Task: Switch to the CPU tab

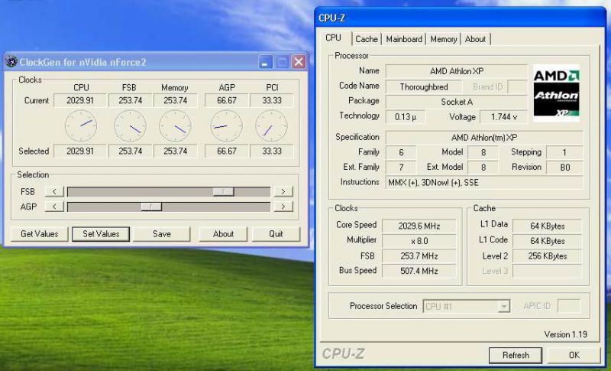Action: click(334, 37)
